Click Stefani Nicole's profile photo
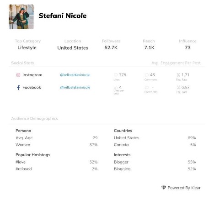The image size is (214, 205). pyautogui.click(x=21, y=17)
